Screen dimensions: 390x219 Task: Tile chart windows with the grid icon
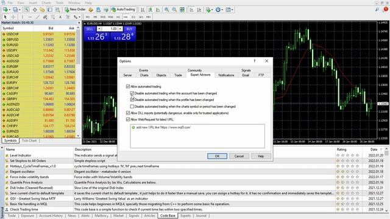point(182,10)
